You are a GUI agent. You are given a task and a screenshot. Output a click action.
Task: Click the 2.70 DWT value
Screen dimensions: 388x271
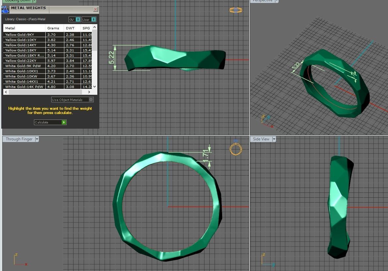(70, 66)
